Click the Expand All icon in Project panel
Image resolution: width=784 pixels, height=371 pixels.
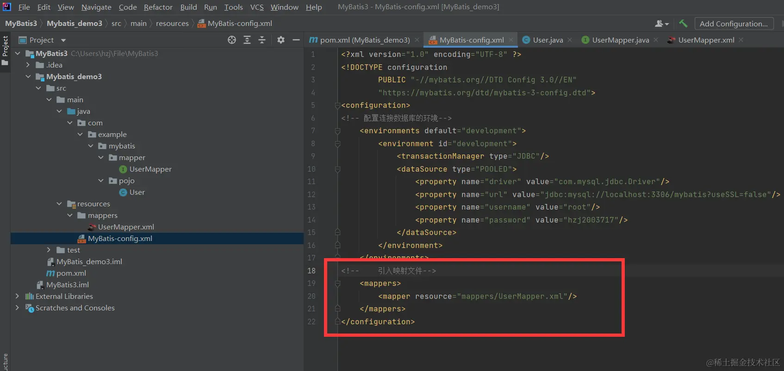point(247,40)
